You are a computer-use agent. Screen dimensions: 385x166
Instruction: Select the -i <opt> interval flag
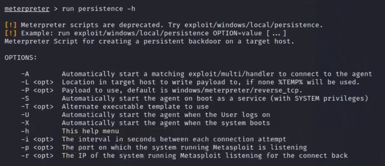tap(37, 139)
